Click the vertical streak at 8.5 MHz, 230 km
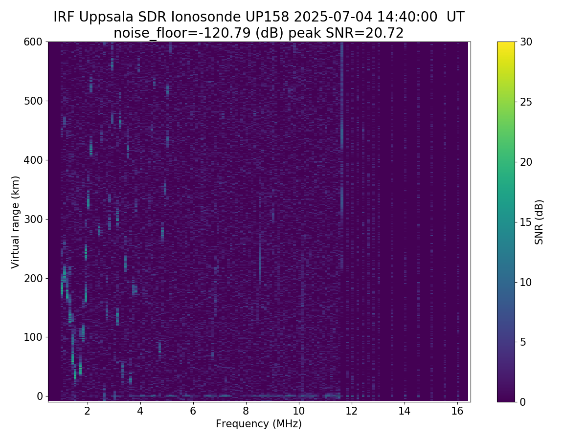 coord(260,260)
